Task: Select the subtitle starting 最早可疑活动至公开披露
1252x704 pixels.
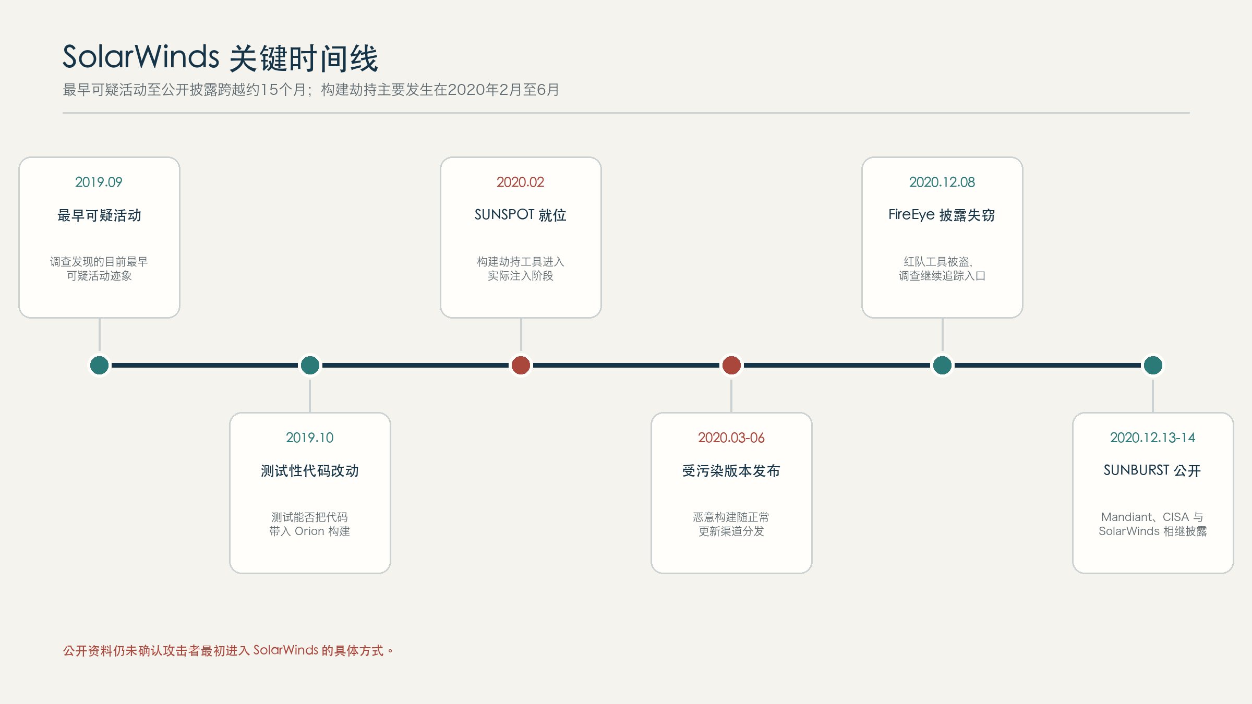Action: (x=311, y=90)
